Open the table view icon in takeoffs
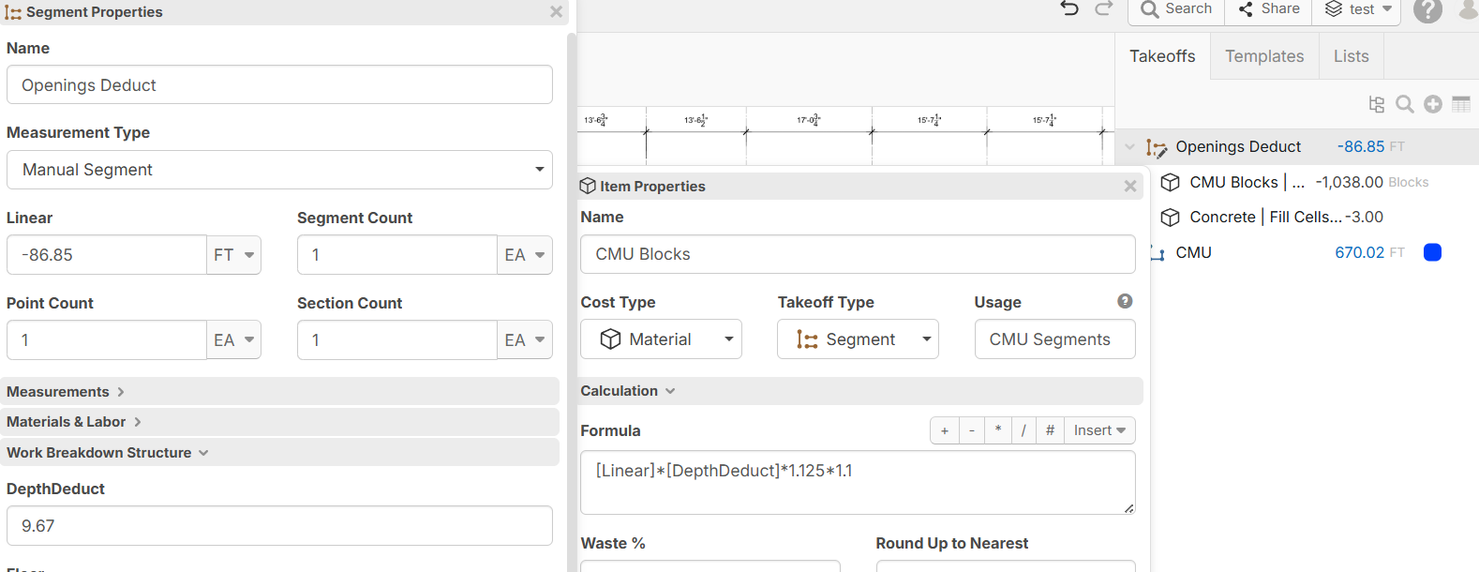Image resolution: width=1479 pixels, height=572 pixels. click(1461, 104)
